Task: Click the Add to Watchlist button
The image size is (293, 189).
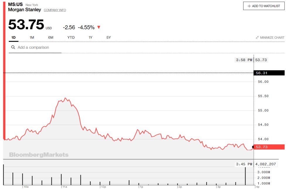Action: click(x=264, y=6)
